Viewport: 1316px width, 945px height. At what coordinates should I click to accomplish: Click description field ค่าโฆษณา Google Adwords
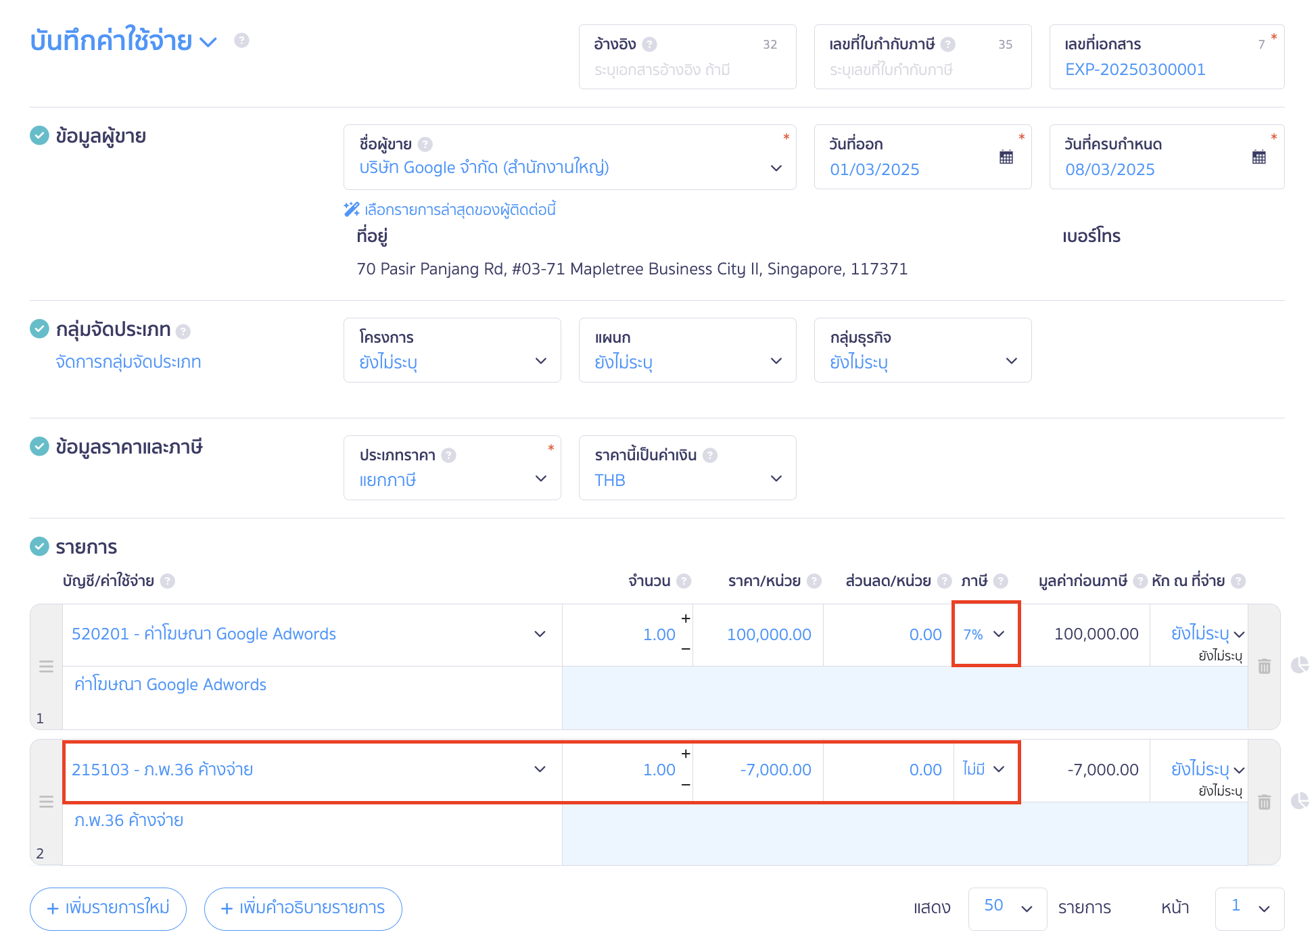coord(312,698)
